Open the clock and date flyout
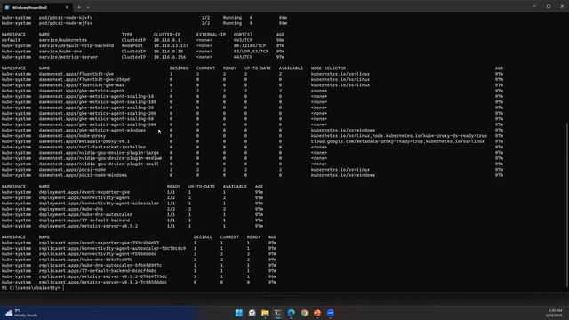Screen dimensions: 569x320 [x=554, y=313]
